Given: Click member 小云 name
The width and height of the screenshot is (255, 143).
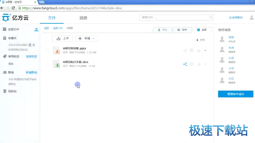Looking at the screenshot, I should click(x=231, y=68).
